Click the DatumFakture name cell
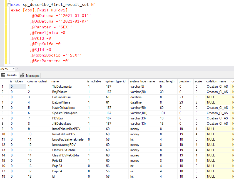This screenshot has height=184, width=234. (68, 97)
